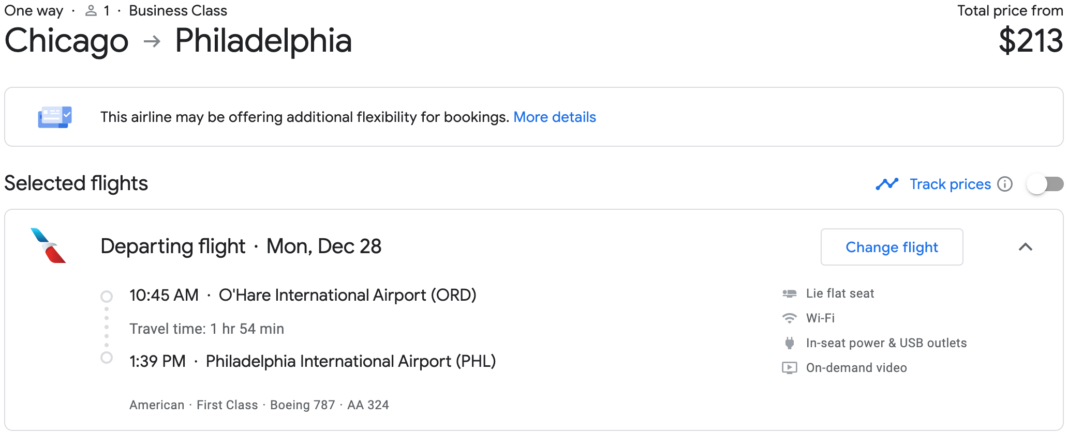
Task: Click the On-demand video icon
Action: pyautogui.click(x=789, y=368)
